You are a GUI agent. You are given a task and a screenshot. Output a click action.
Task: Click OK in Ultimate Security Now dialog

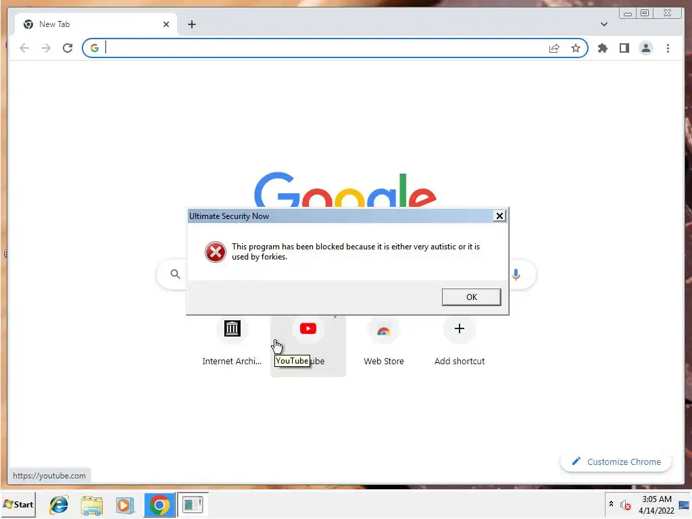click(x=471, y=297)
